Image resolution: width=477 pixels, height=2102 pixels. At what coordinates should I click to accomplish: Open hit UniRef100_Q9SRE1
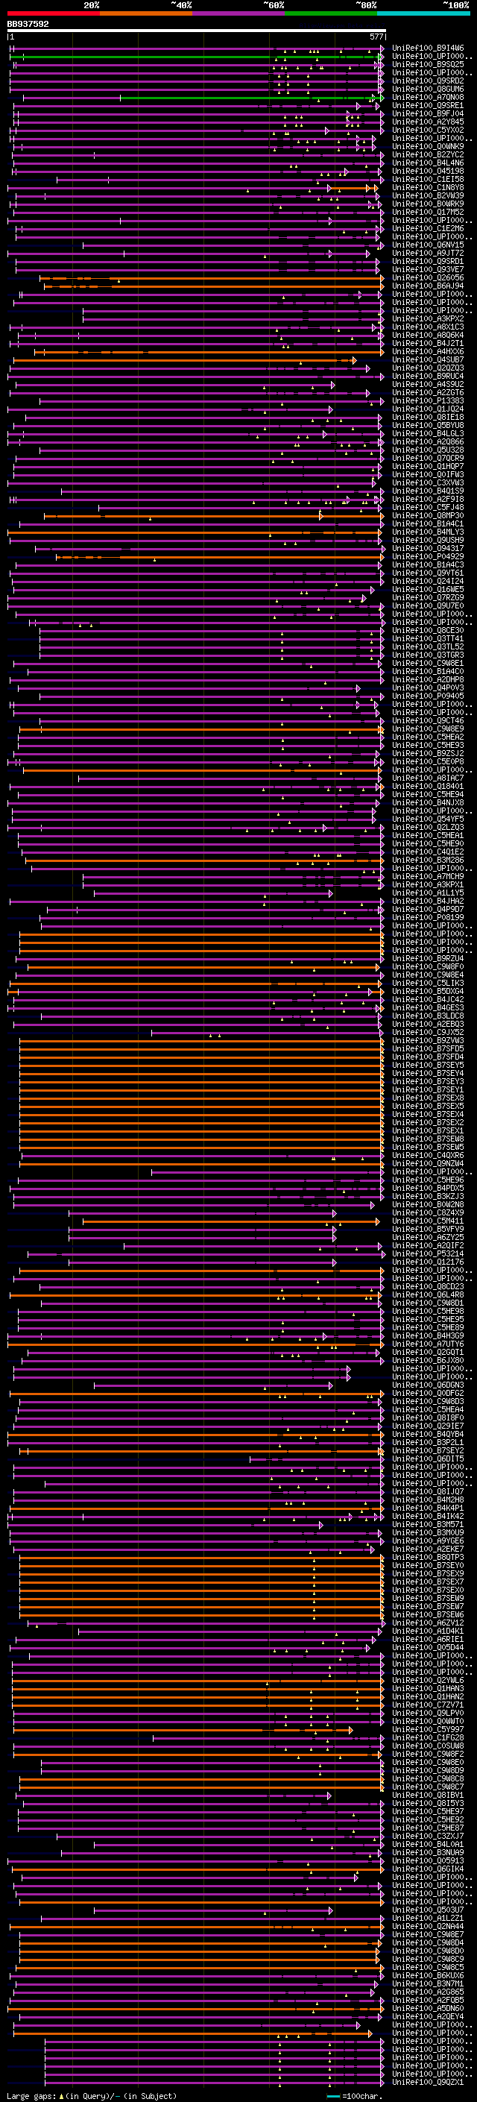[428, 105]
